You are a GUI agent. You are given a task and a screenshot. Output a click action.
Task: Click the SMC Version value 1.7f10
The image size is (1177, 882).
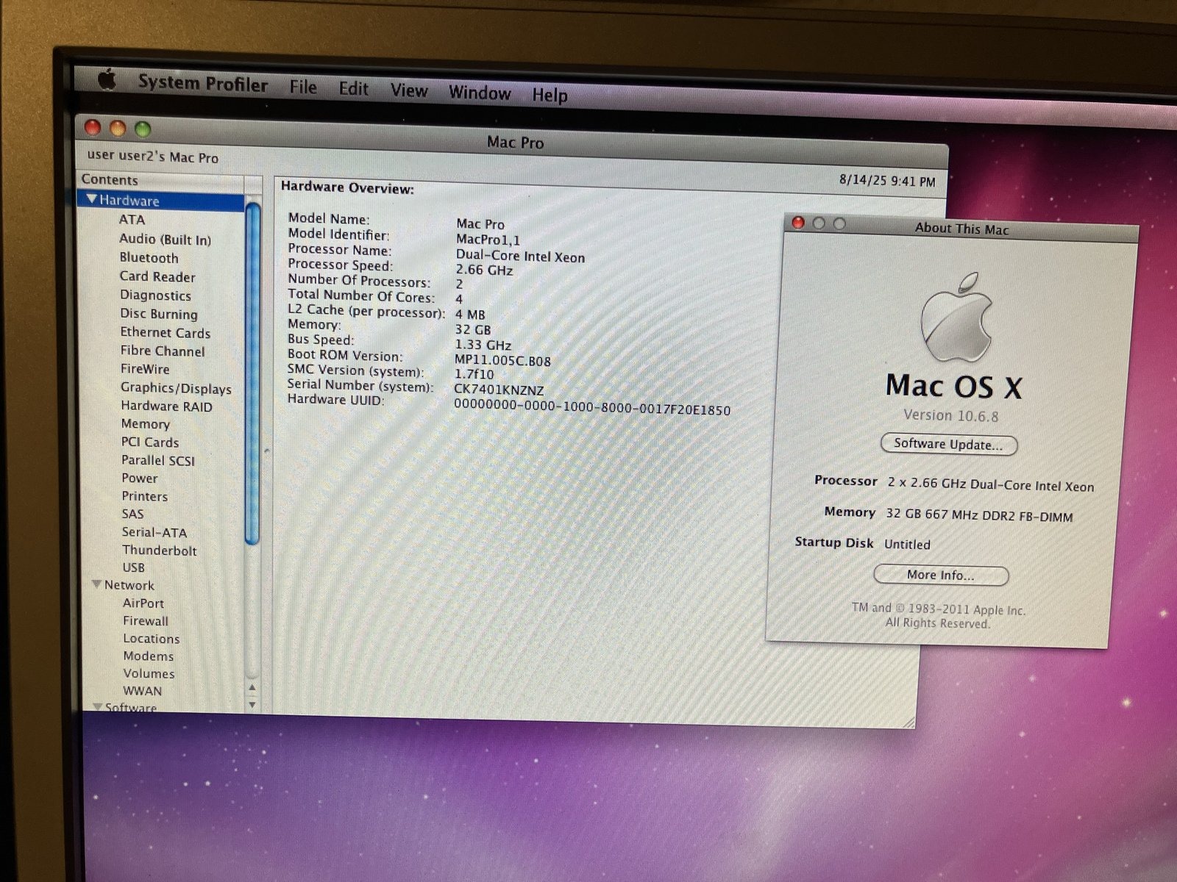coord(474,374)
